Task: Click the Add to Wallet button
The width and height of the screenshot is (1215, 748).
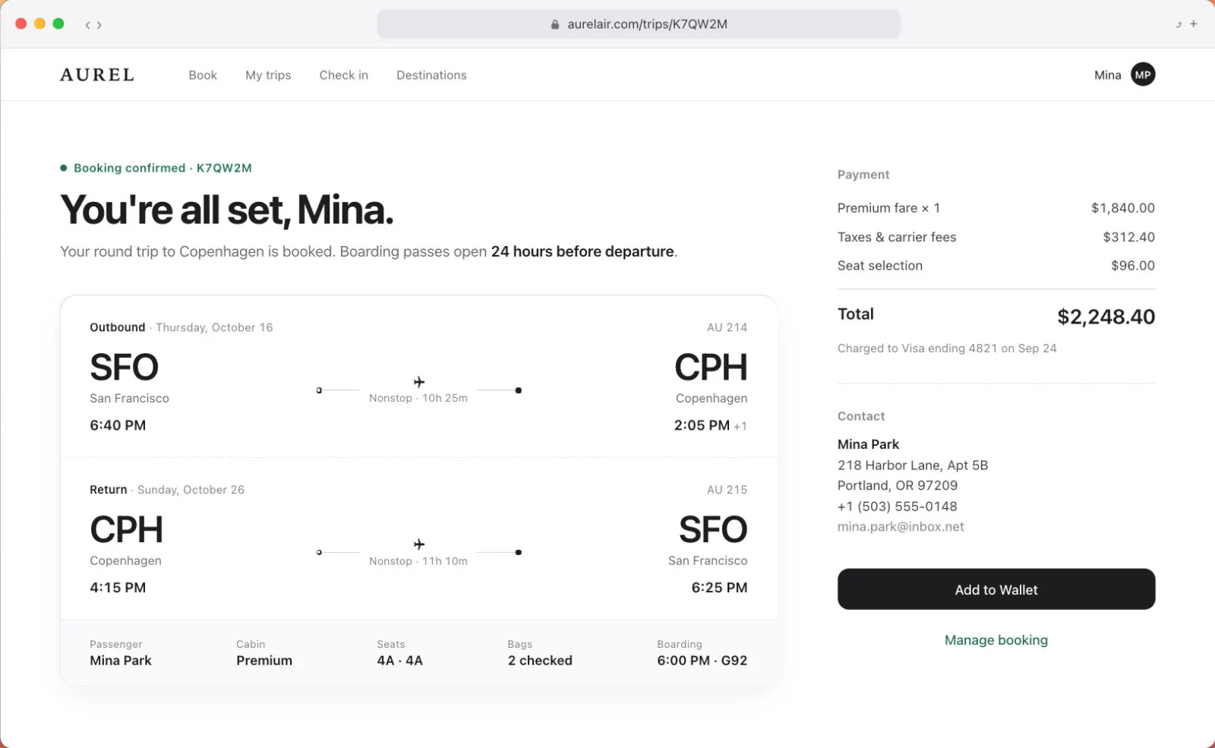Action: tap(996, 589)
